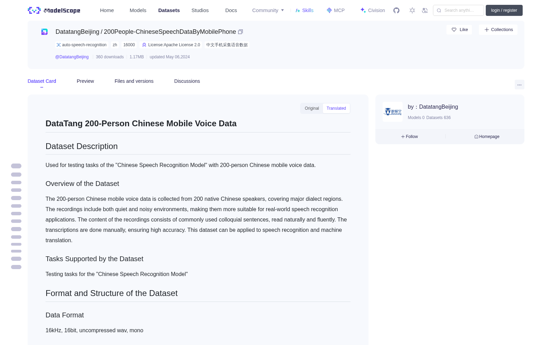
Task: Open the three-dot more options menu
Action: pos(520,85)
